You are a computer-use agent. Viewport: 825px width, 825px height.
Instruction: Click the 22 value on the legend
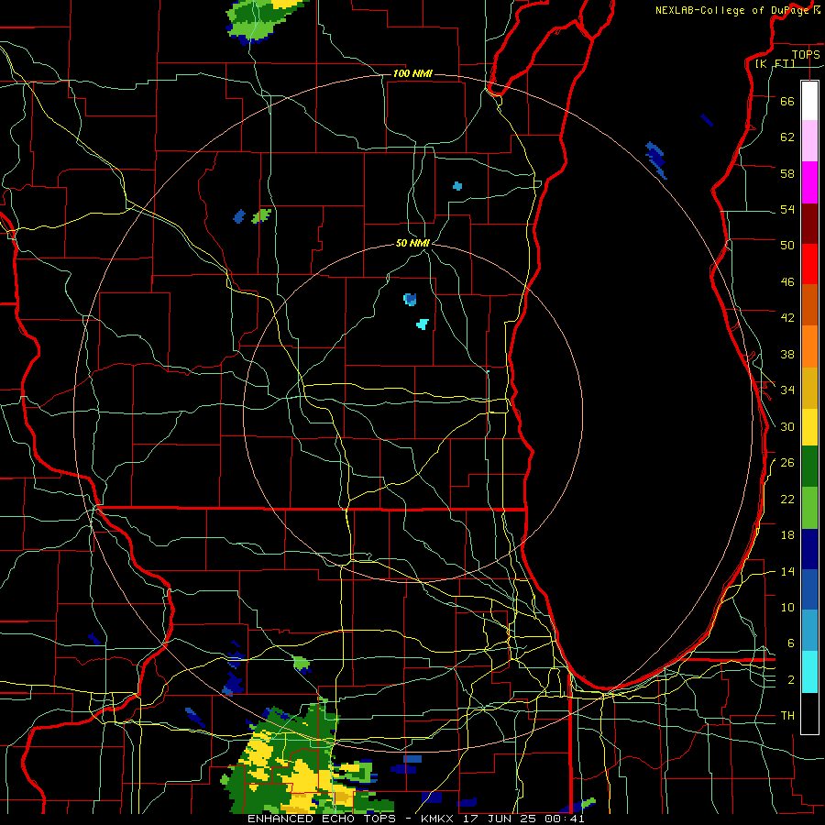787,499
